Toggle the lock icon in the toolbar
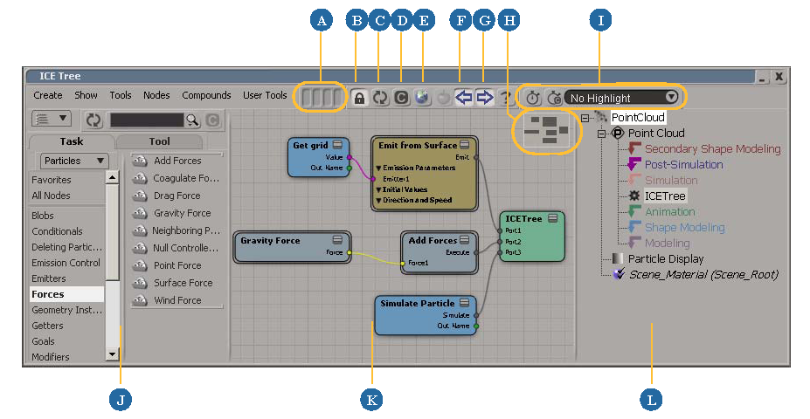 359,98
